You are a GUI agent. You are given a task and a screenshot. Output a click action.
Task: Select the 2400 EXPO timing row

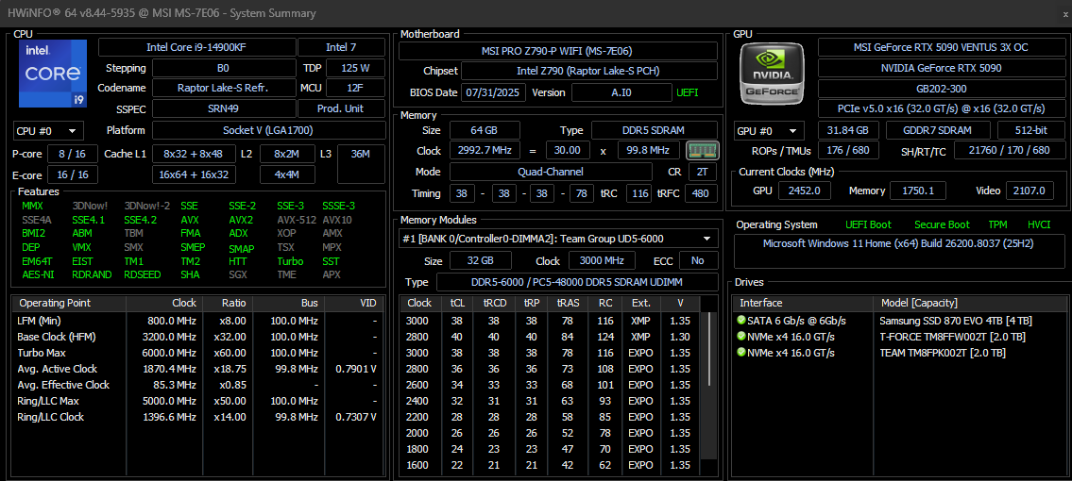coord(551,401)
